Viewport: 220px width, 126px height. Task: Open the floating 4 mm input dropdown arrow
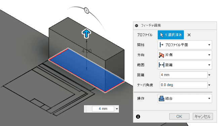pos(117,109)
